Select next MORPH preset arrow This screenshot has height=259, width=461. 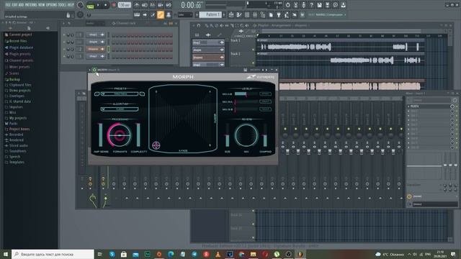coord(142,94)
